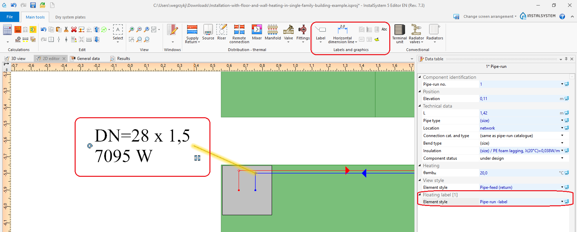Collapse the ribbon using the top-right chevron
The width and height of the screenshot is (577, 232).
(572, 16)
